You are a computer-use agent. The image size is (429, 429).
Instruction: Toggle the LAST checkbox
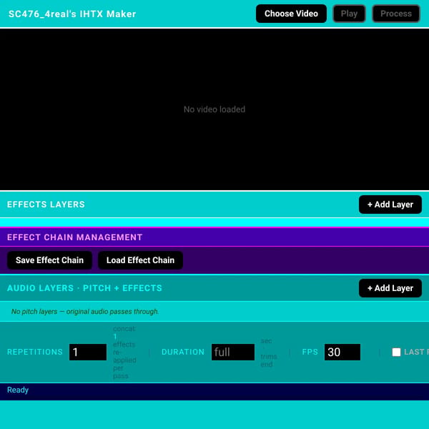(x=396, y=352)
